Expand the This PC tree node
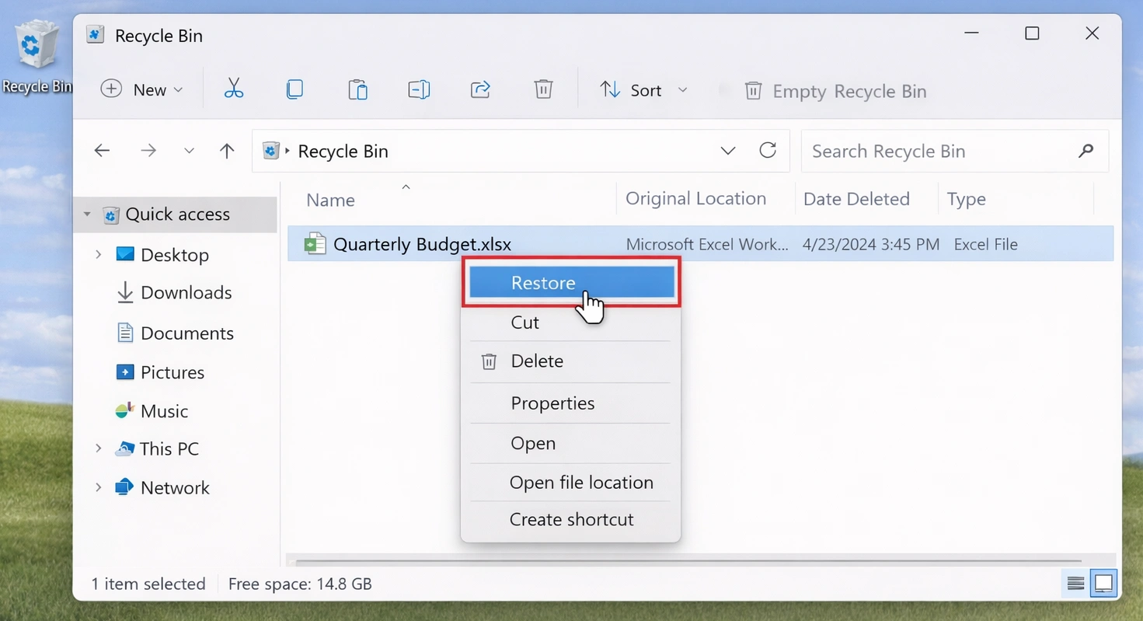Screen dimensions: 1143x621 [98, 448]
